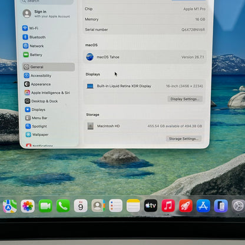Open System Settings from the Dock

pyautogui.click(x=238, y=206)
